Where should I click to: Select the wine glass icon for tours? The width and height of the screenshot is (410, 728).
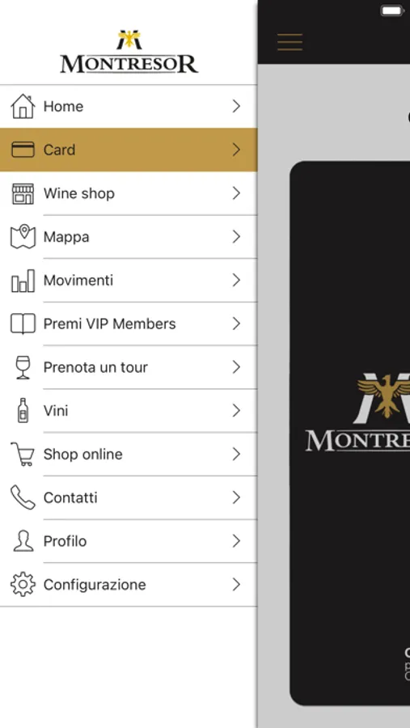pyautogui.click(x=23, y=367)
